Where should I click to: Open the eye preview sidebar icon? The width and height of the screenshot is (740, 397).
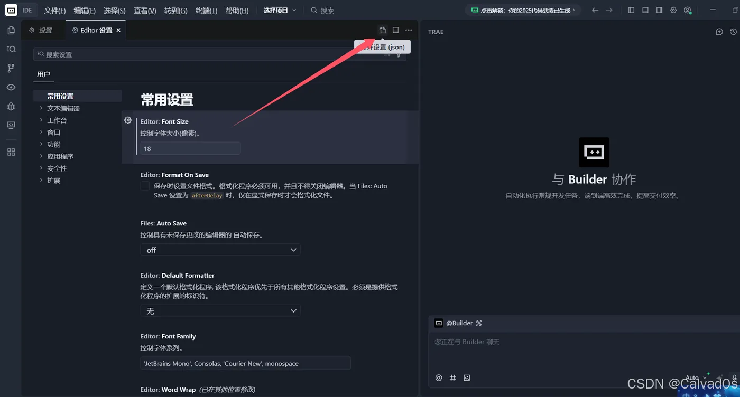pyautogui.click(x=11, y=87)
